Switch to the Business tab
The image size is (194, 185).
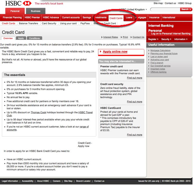point(36,11)
